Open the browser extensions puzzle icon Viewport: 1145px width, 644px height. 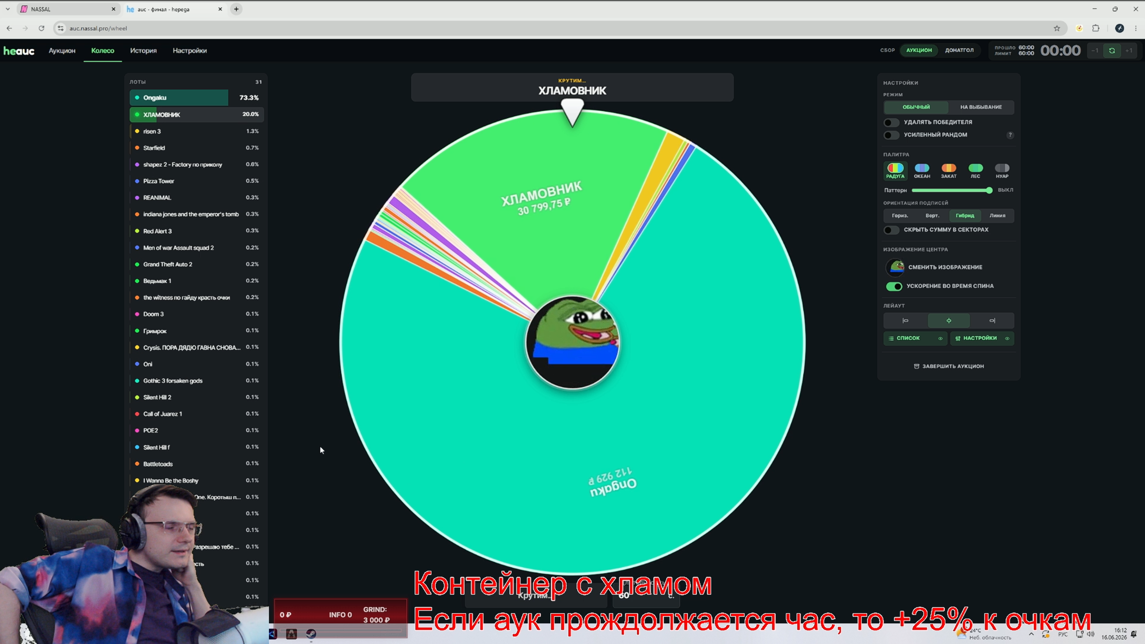(1096, 29)
